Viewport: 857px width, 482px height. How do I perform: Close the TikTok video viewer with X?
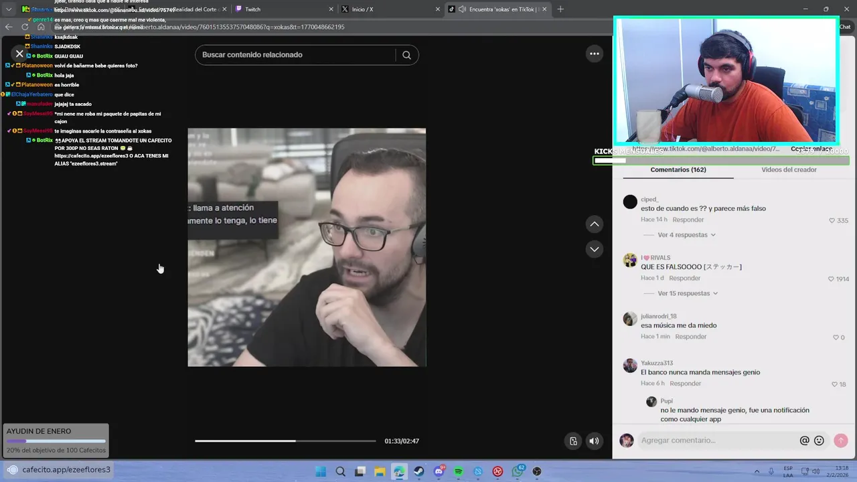[x=19, y=54]
